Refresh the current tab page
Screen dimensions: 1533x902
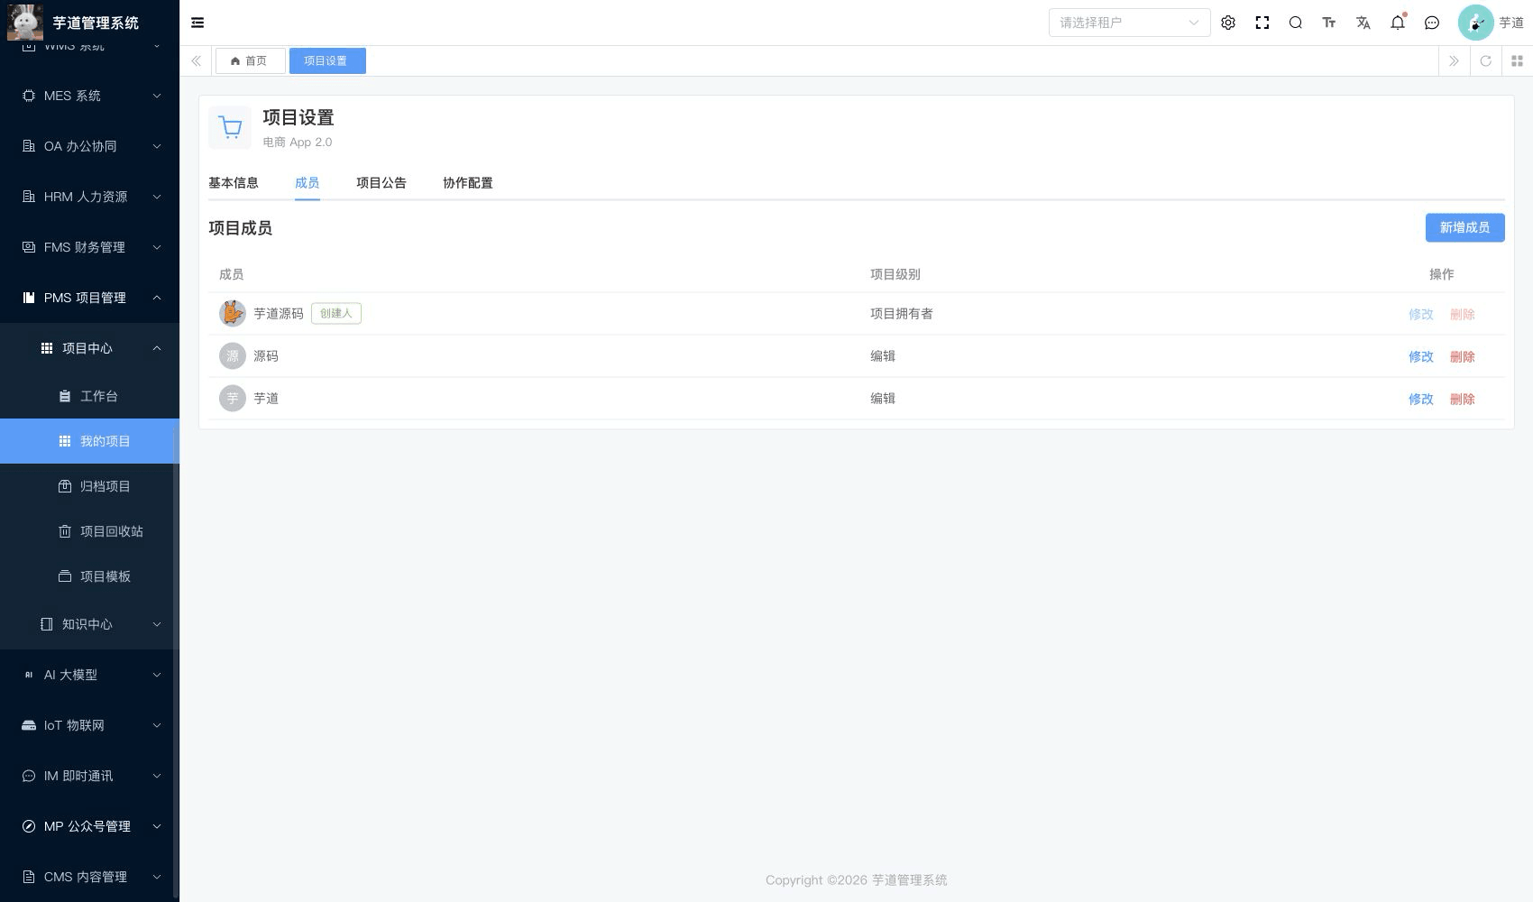click(x=1485, y=60)
